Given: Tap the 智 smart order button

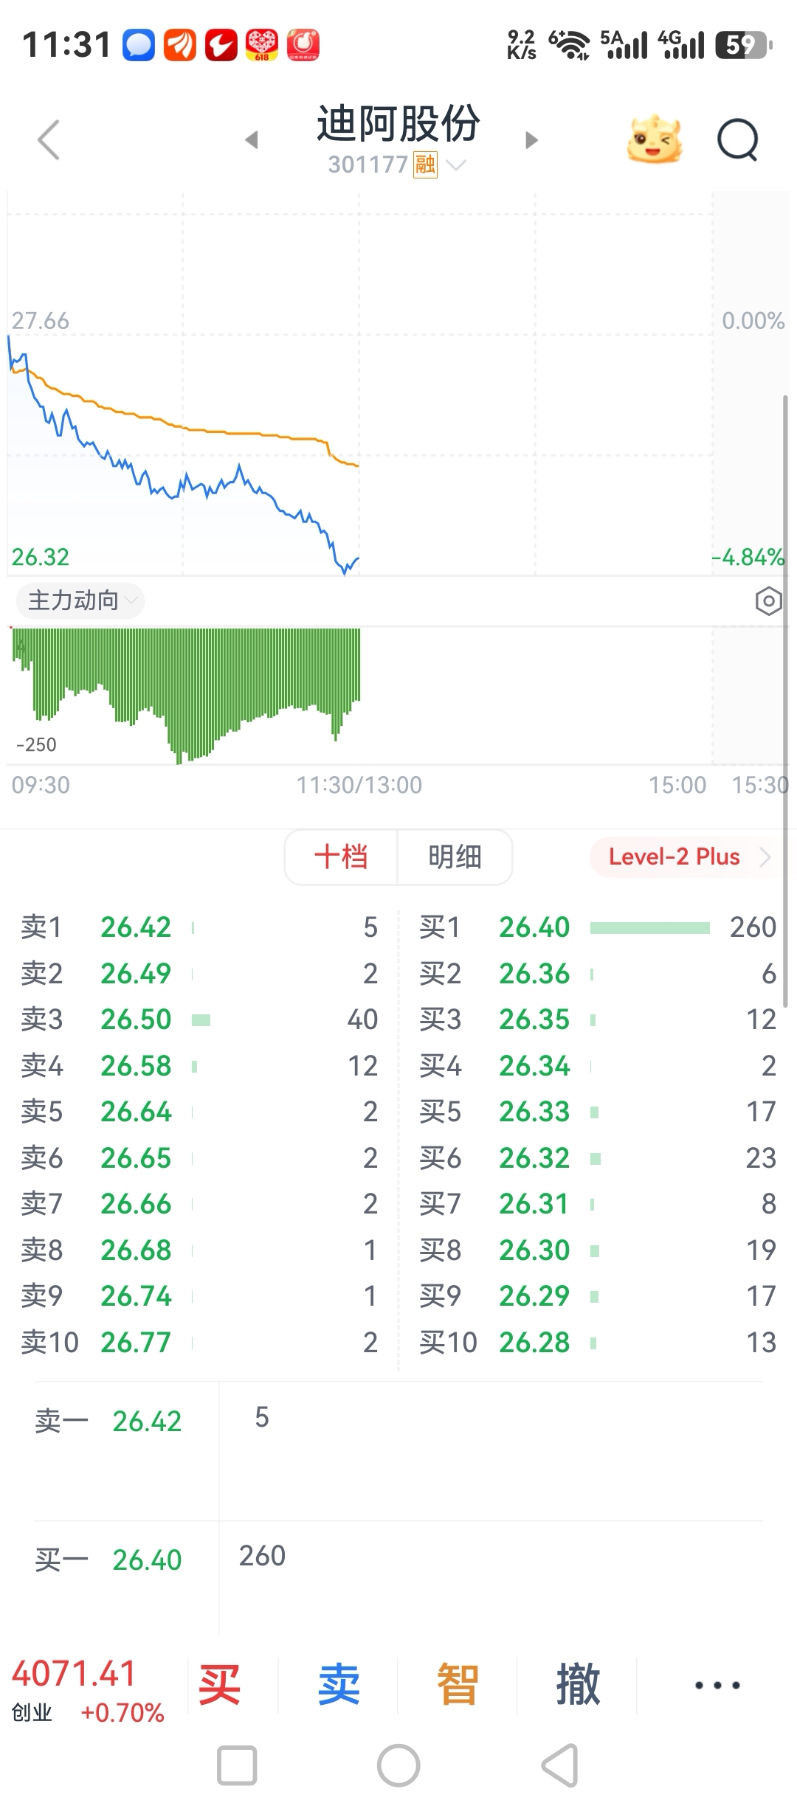Looking at the screenshot, I should tap(458, 1685).
